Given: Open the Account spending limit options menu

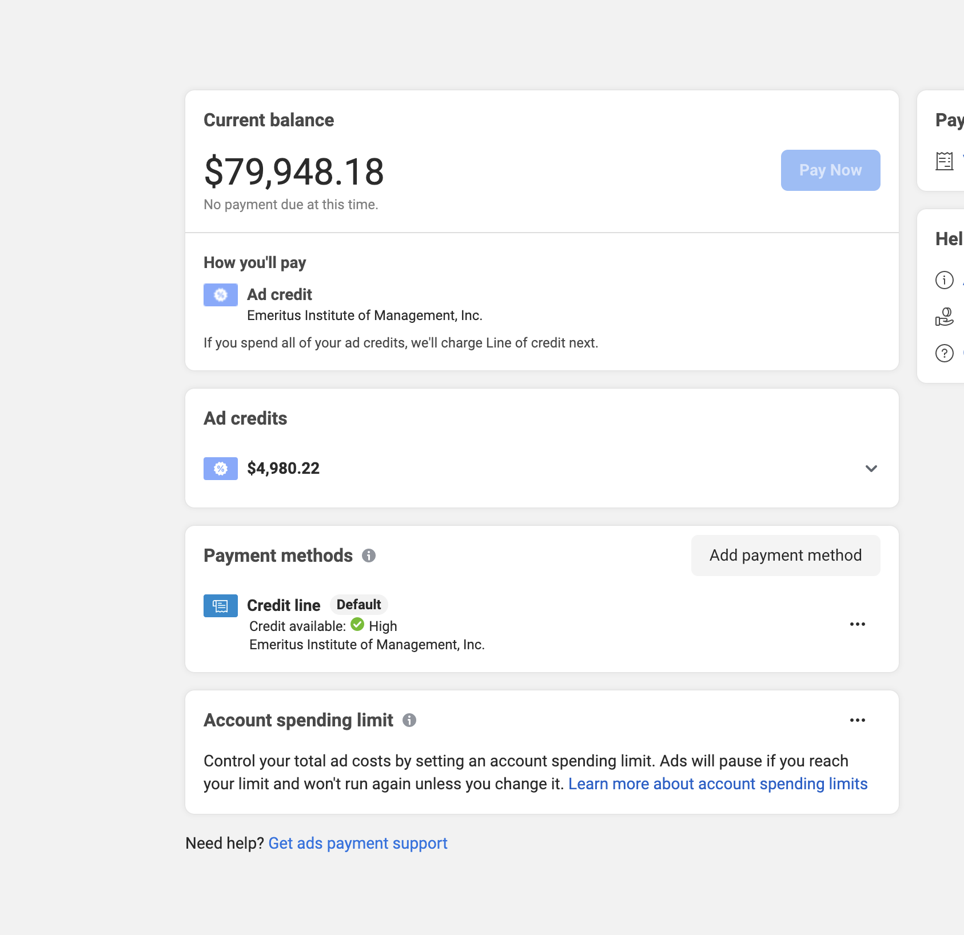Looking at the screenshot, I should (x=857, y=720).
